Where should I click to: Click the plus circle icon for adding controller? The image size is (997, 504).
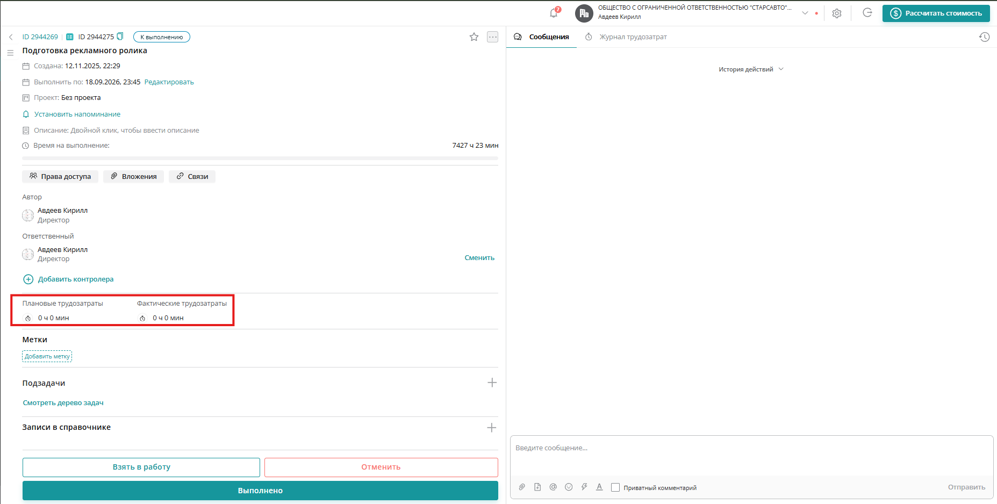[x=28, y=279]
